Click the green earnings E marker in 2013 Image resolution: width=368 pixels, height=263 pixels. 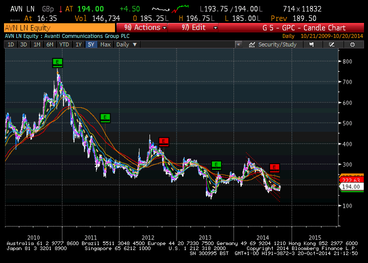(x=216, y=165)
